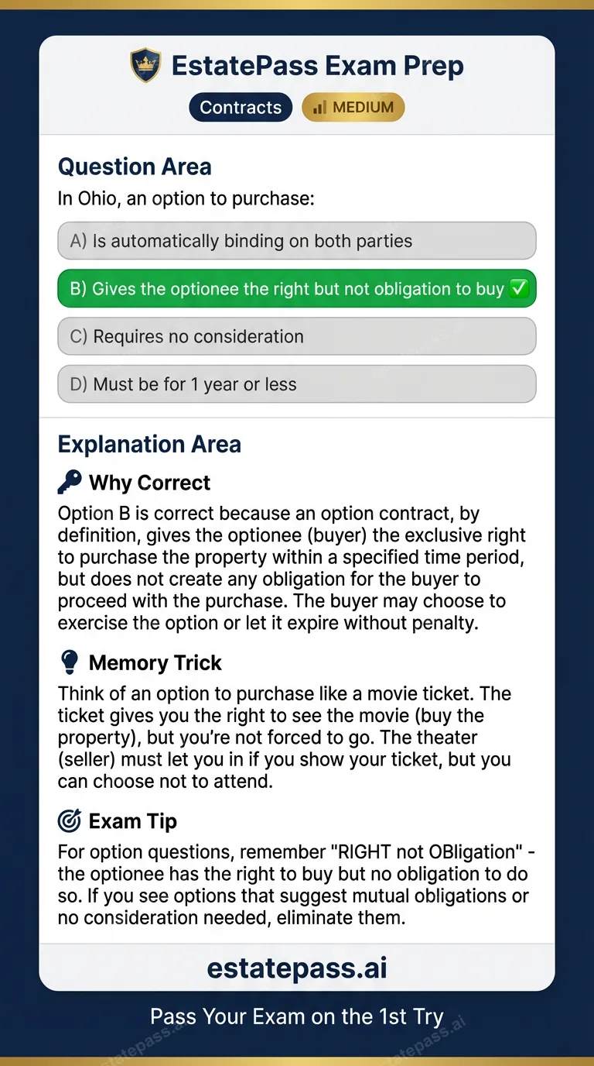594x1066 pixels.
Task: Expand the Explanation Area section
Action: [149, 444]
